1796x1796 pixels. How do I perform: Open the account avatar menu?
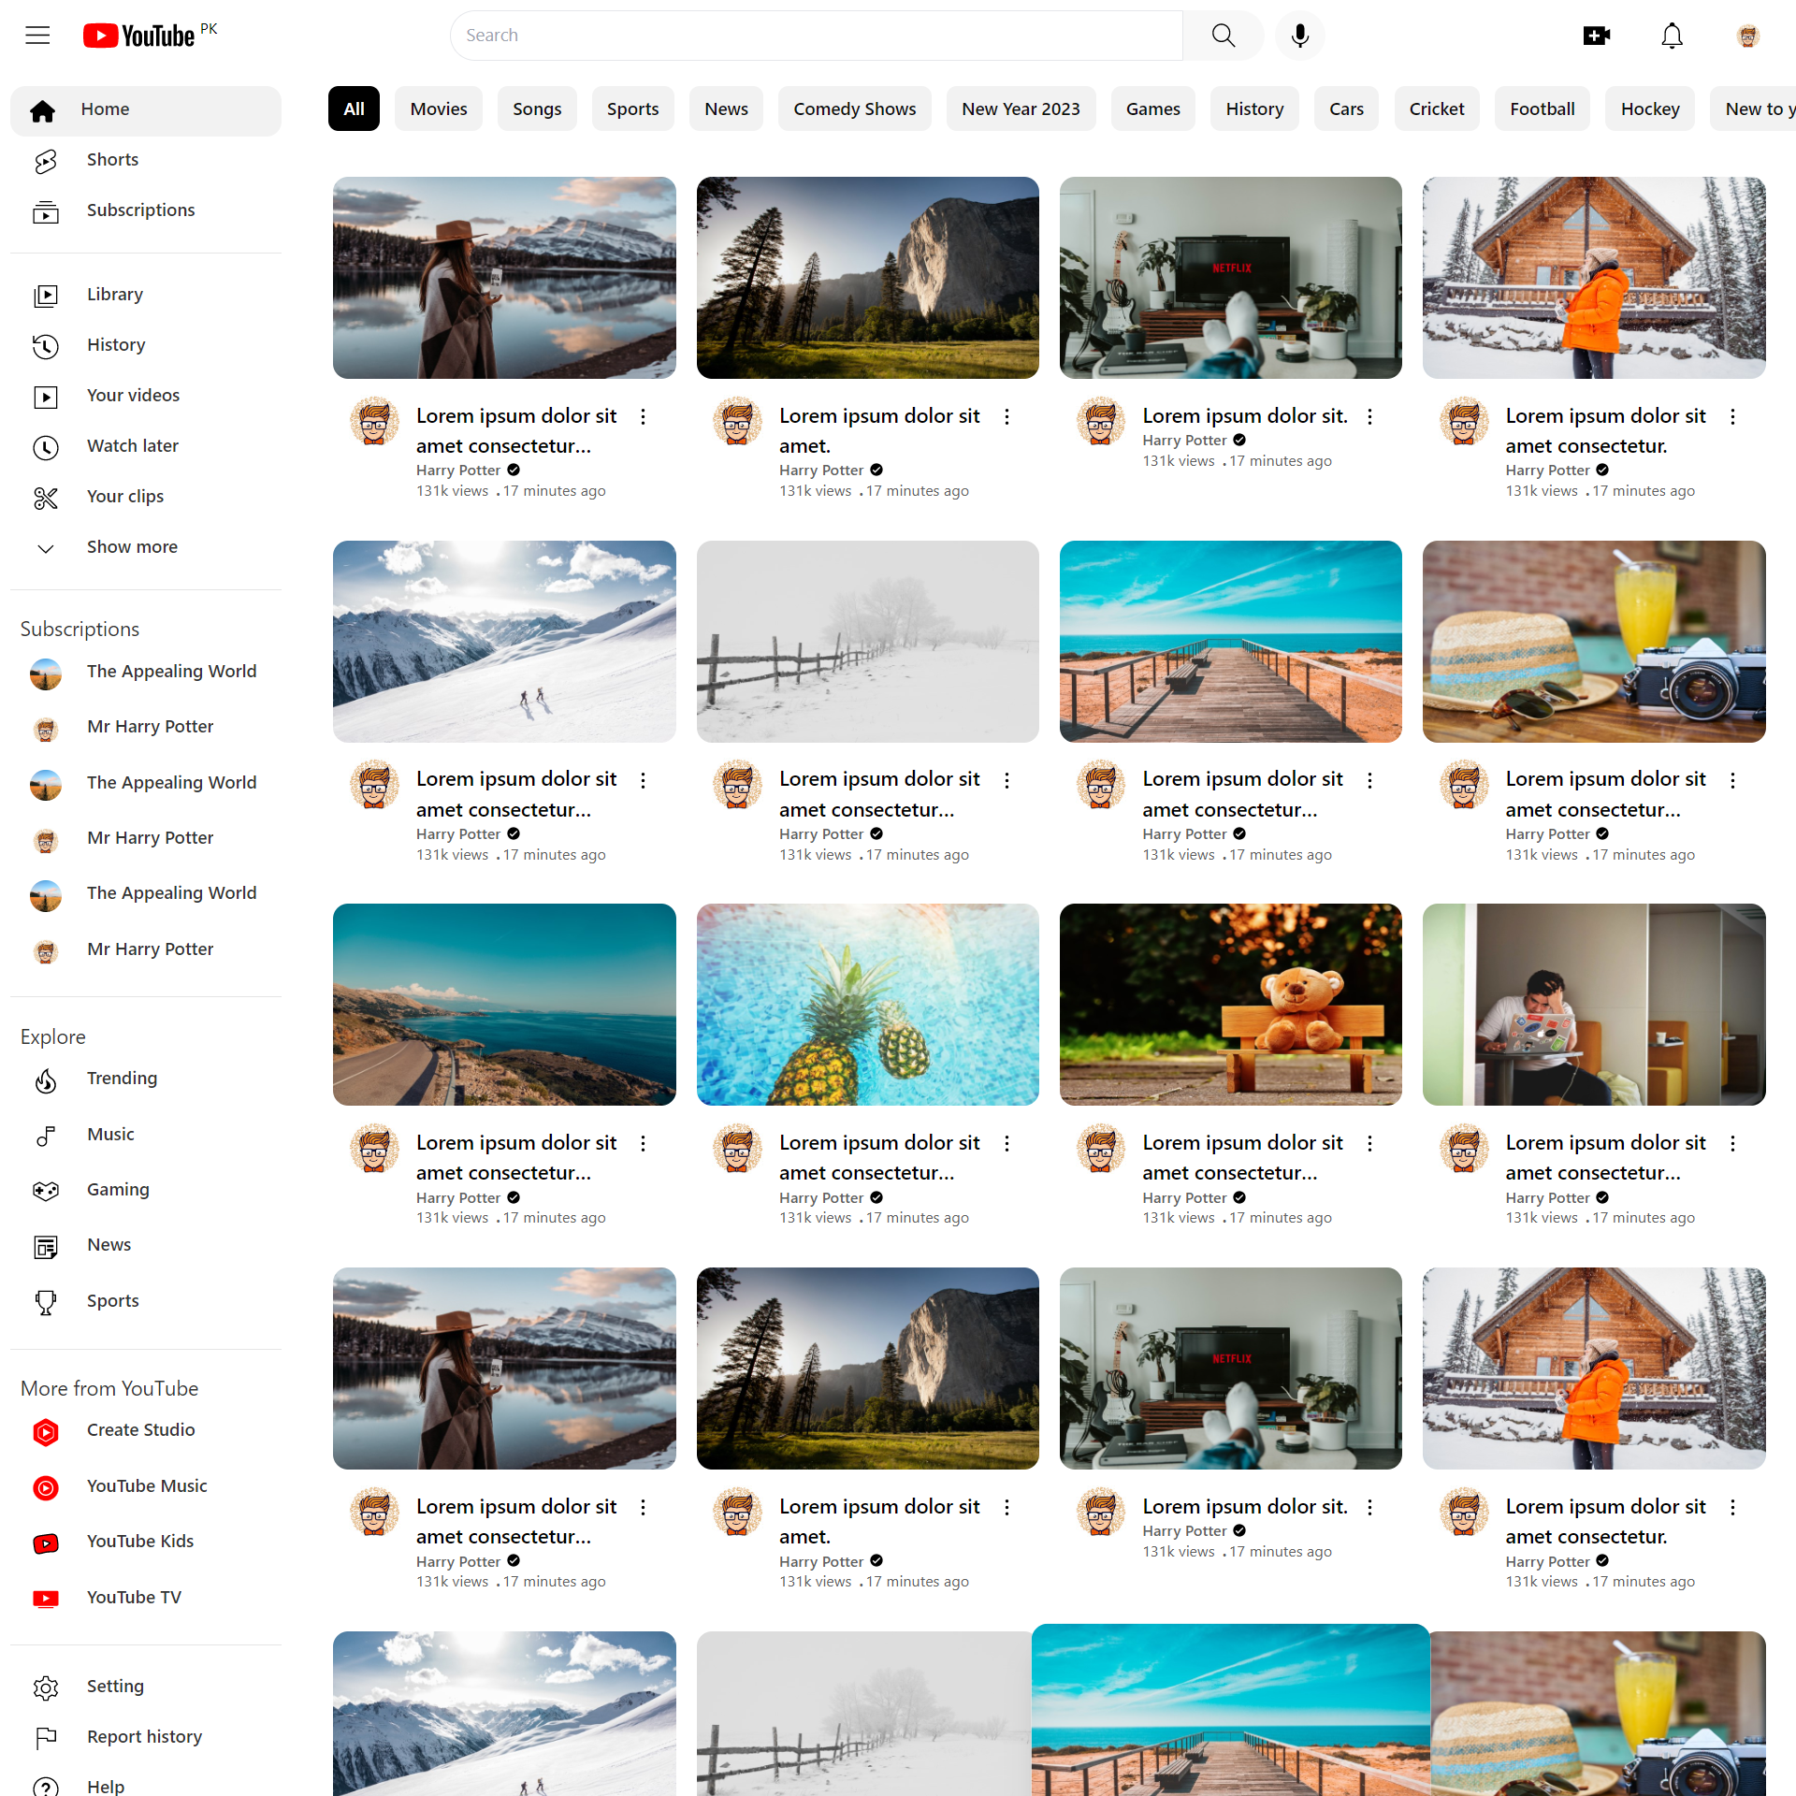pyautogui.click(x=1747, y=36)
